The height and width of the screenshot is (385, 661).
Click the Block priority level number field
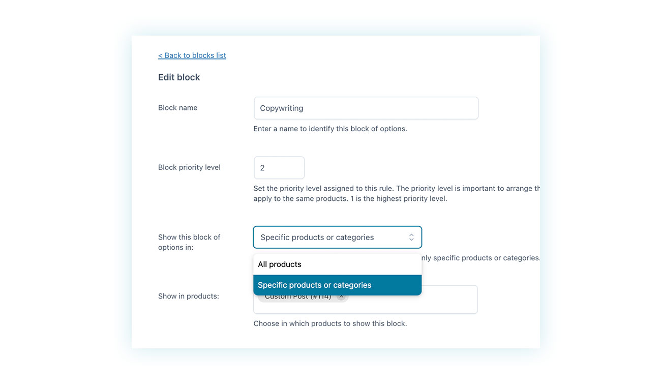[x=279, y=168]
